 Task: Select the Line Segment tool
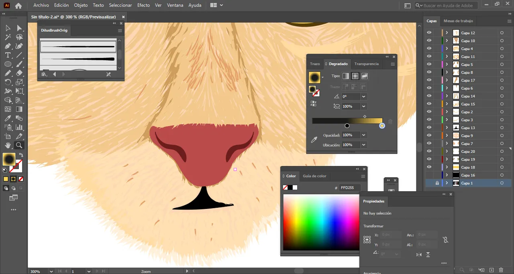click(19, 55)
